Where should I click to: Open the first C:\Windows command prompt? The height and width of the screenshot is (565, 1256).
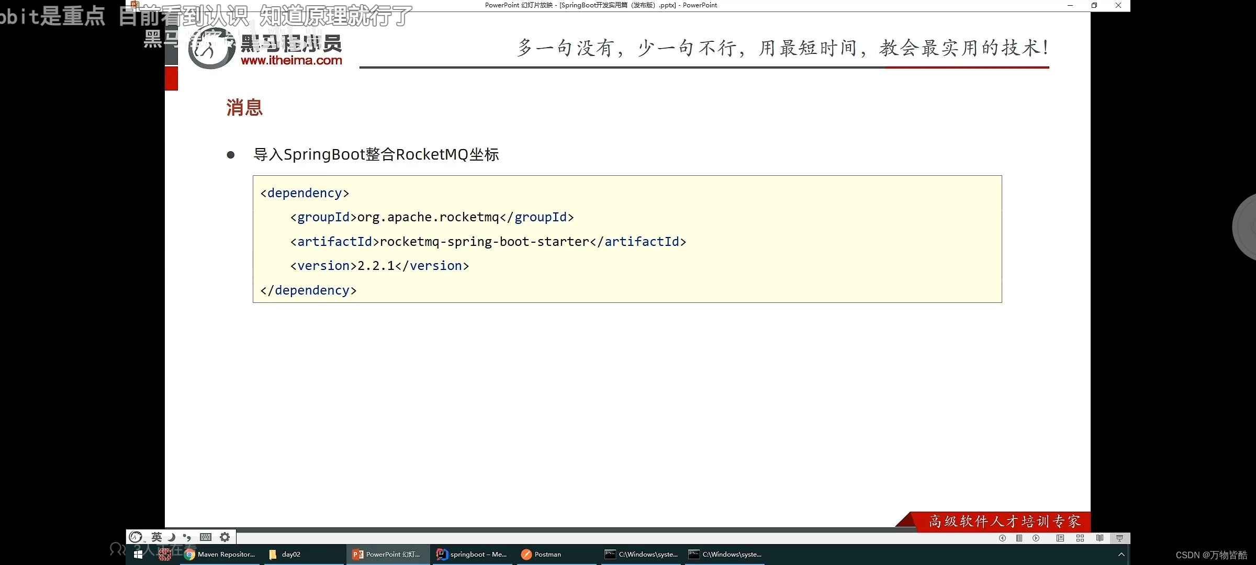pos(642,555)
